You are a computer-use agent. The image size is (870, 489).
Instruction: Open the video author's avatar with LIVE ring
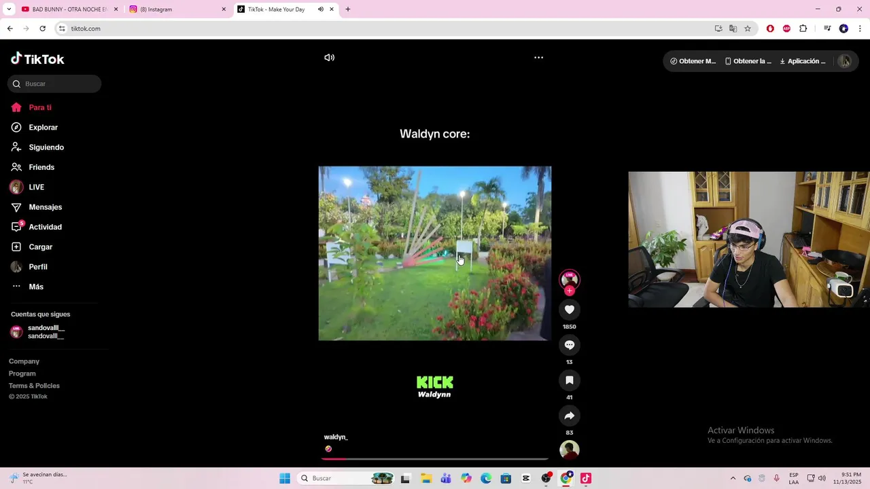(x=570, y=279)
